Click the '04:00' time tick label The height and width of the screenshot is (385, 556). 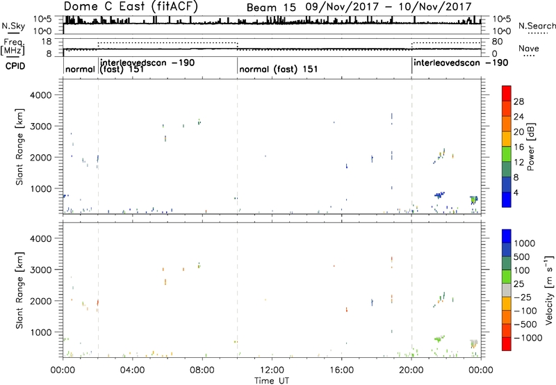[132, 370]
